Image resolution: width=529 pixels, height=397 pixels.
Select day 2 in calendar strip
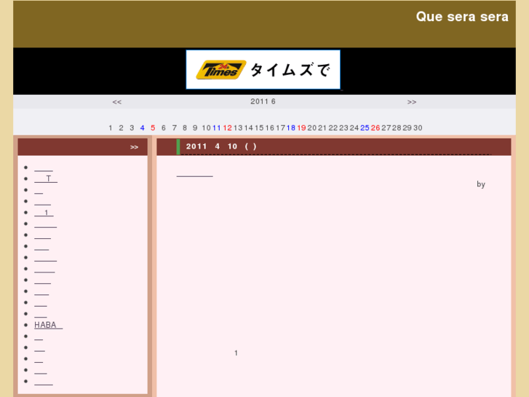pos(121,128)
